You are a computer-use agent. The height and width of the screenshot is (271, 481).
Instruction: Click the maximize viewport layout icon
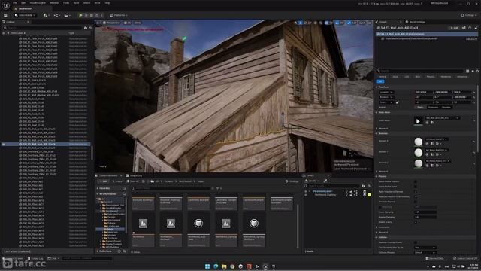[370, 23]
